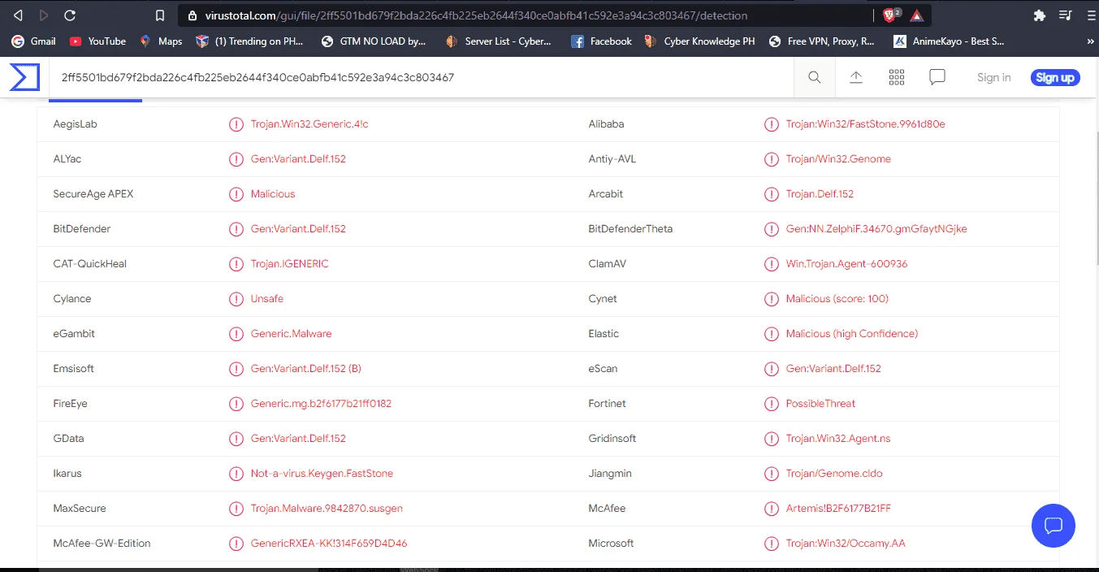Go back with browser back arrow

coord(18,15)
